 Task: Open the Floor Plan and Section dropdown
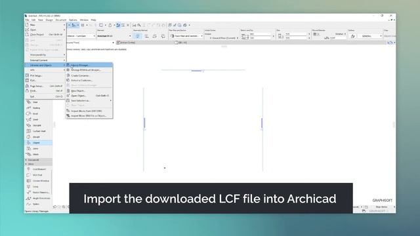[186, 36]
